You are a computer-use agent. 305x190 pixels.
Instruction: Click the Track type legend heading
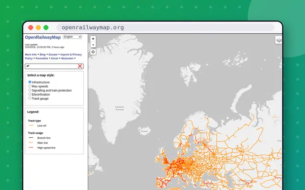(x=34, y=121)
